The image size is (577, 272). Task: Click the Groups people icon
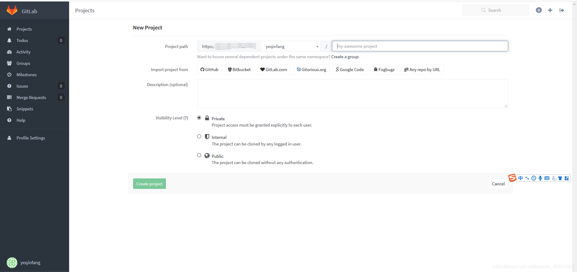coord(9,63)
